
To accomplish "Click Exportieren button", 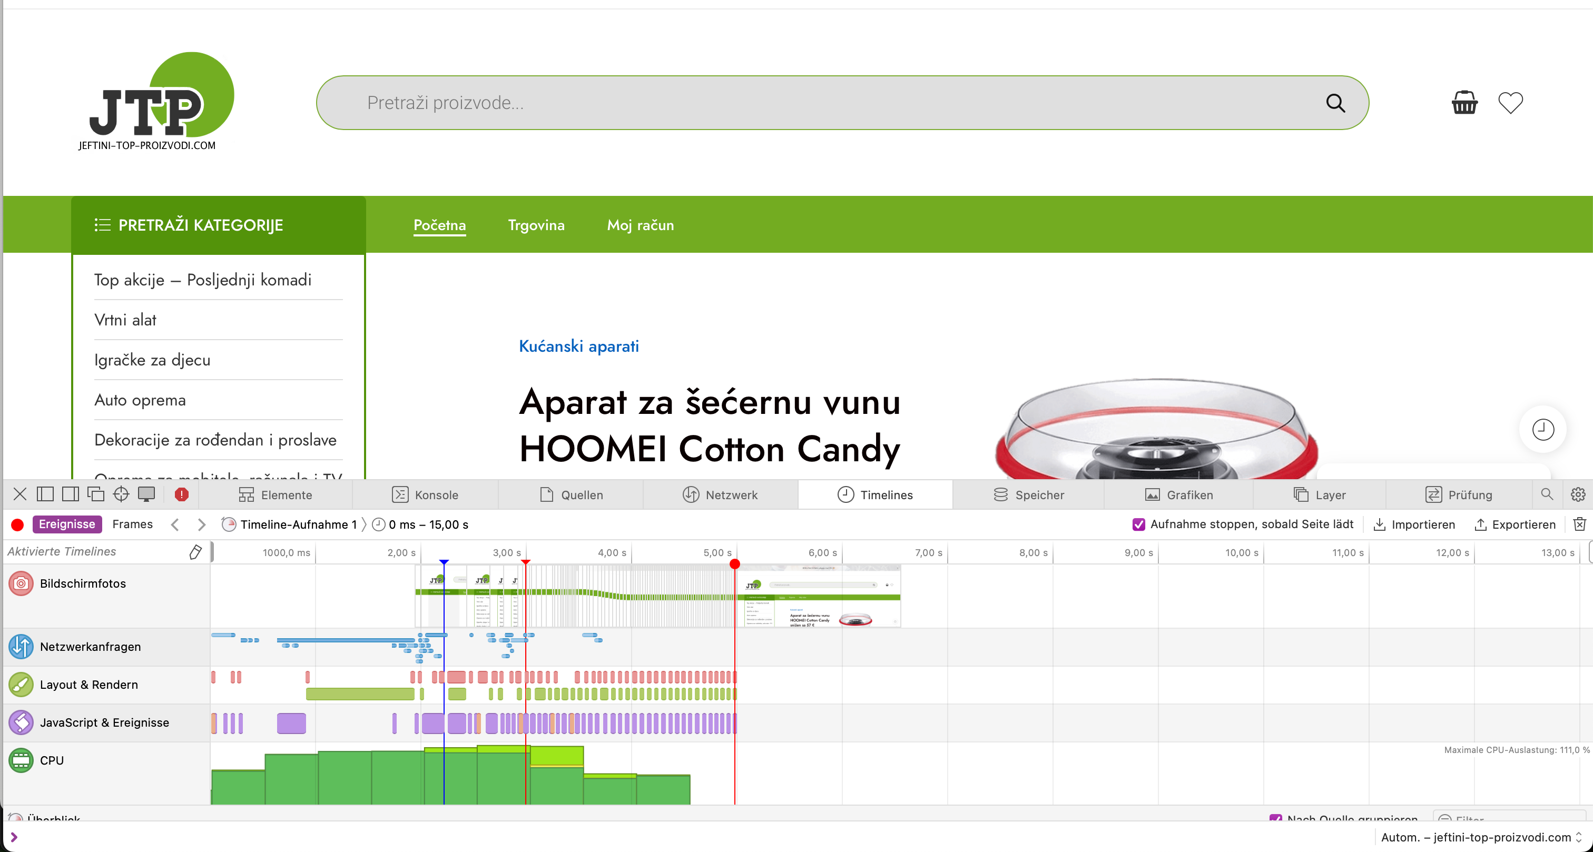I will coord(1515,524).
